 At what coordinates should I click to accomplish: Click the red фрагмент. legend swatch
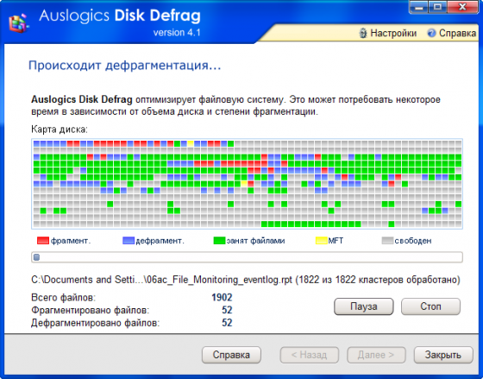click(x=43, y=241)
